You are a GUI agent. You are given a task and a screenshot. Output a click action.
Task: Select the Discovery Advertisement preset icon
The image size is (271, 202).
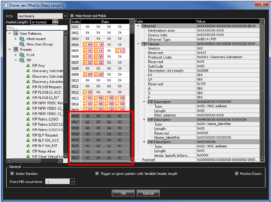pos(28,81)
